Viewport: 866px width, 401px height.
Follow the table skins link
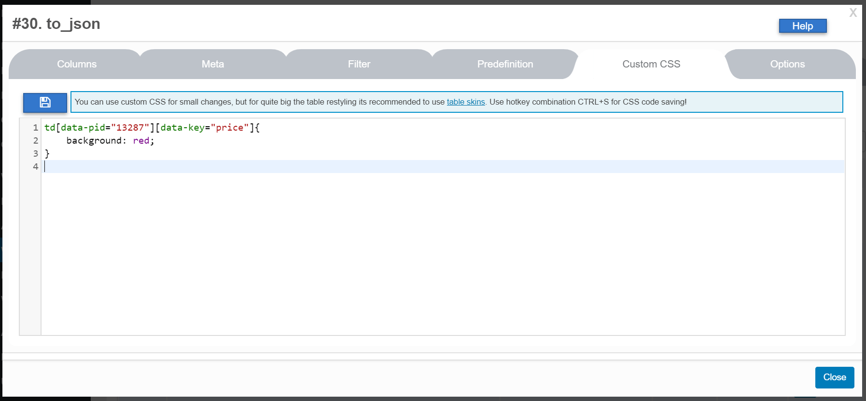point(465,102)
